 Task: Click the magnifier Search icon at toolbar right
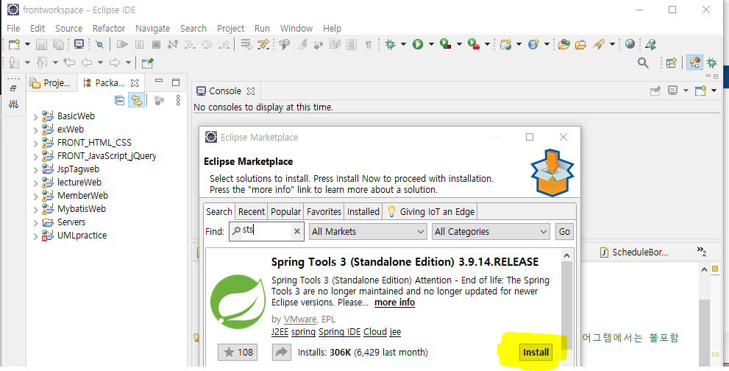tap(643, 63)
